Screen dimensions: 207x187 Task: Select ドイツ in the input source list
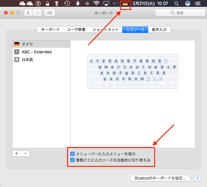tap(41, 44)
